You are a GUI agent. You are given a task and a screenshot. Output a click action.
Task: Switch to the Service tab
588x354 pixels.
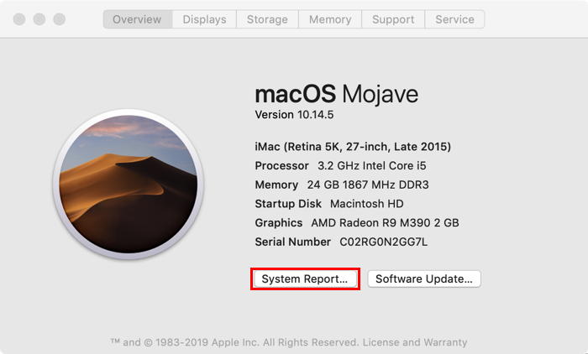(454, 19)
